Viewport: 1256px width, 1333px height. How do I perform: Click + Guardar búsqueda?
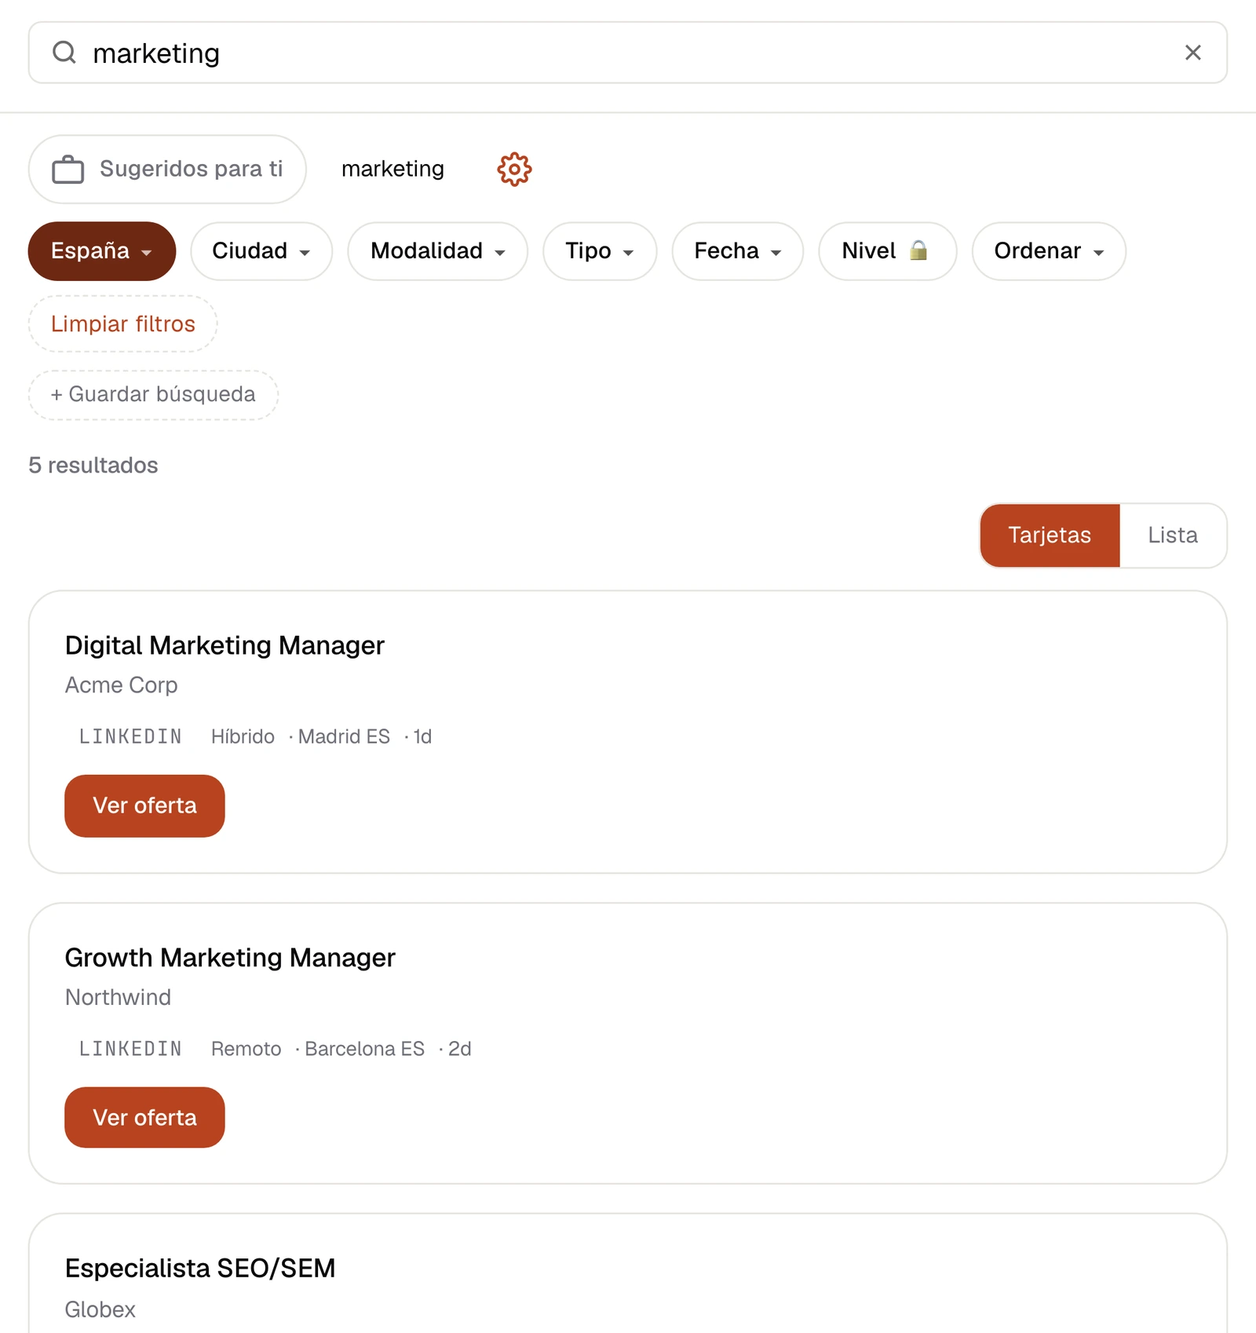[x=153, y=394]
